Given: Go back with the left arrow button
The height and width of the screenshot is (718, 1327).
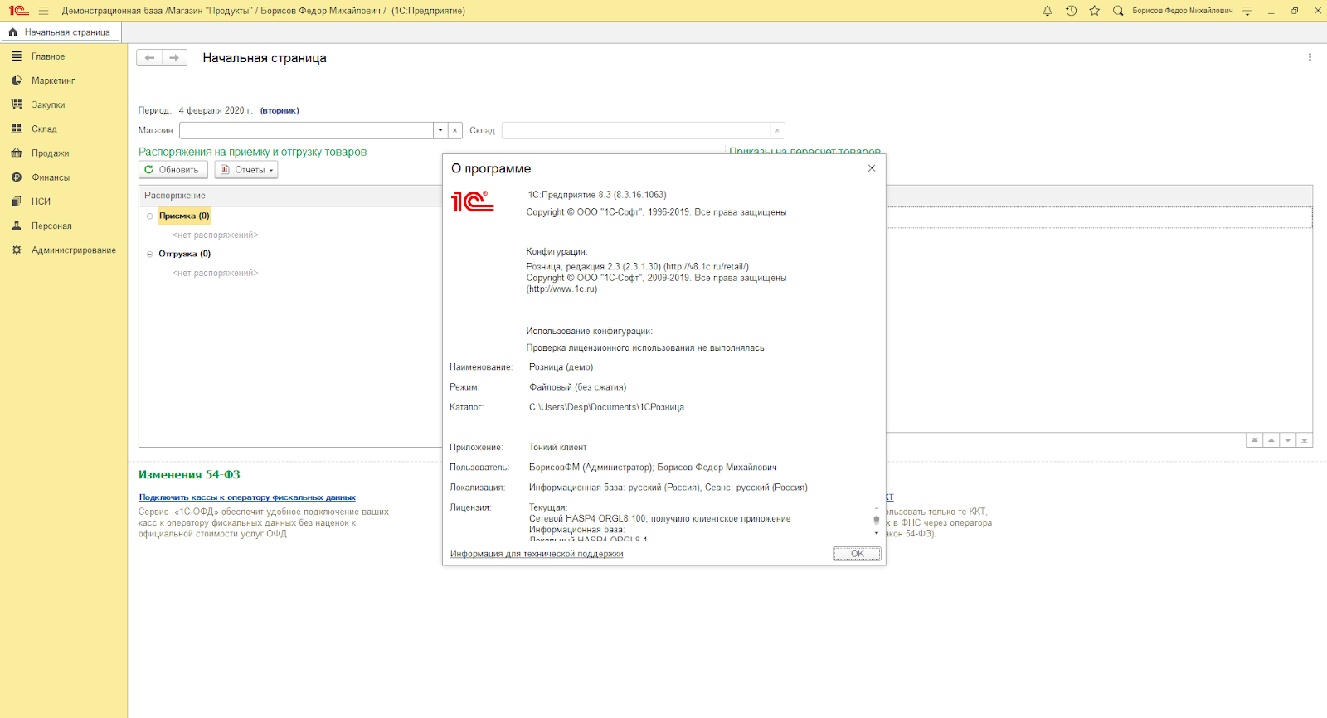Looking at the screenshot, I should pos(149,58).
